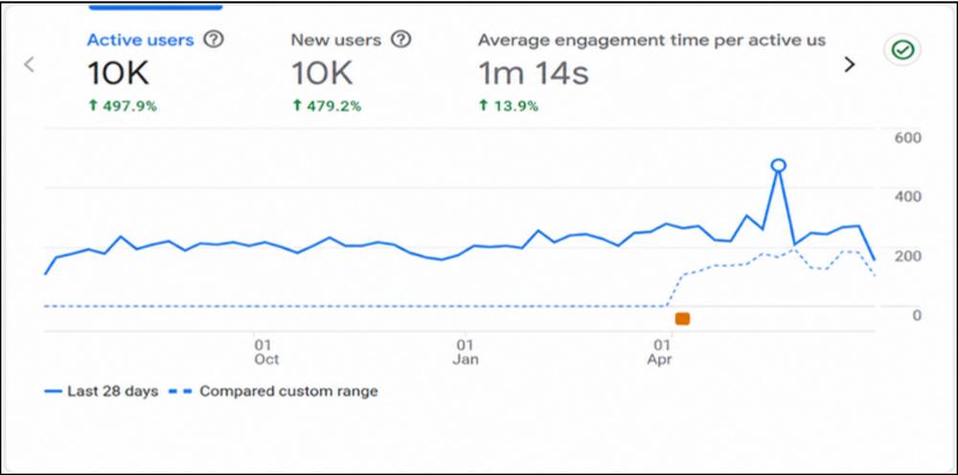Go to previous metrics with left chevron
Viewport: 958px width, 475px height.
29,64
